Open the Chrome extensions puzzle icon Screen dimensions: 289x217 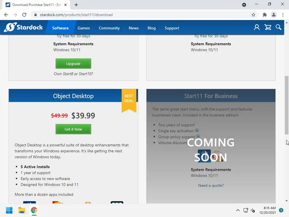pos(265,15)
